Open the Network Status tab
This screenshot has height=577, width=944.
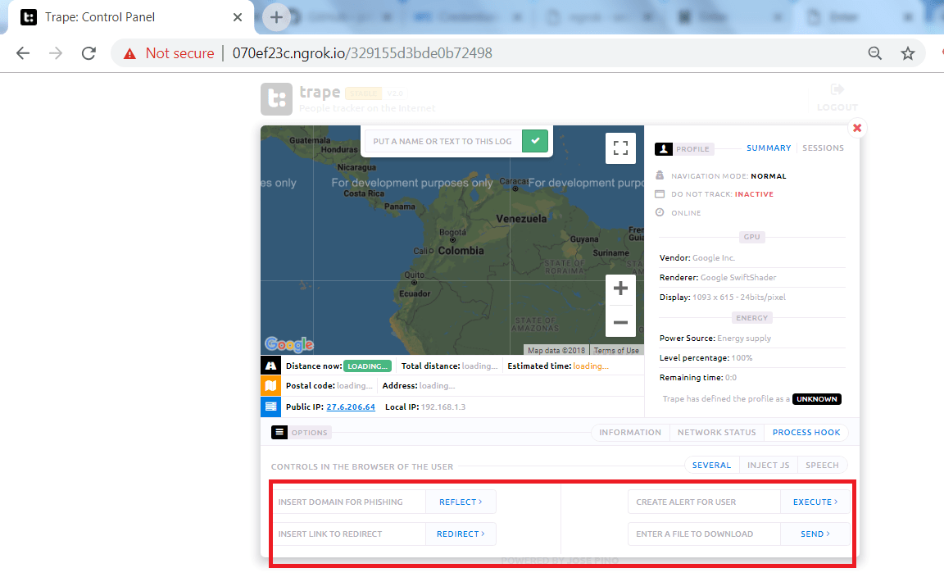point(716,433)
